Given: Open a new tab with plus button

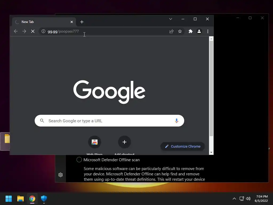Looking at the screenshot, I should click(x=82, y=22).
